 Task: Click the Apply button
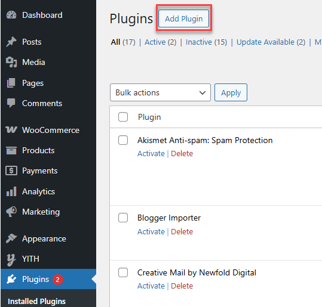(231, 92)
